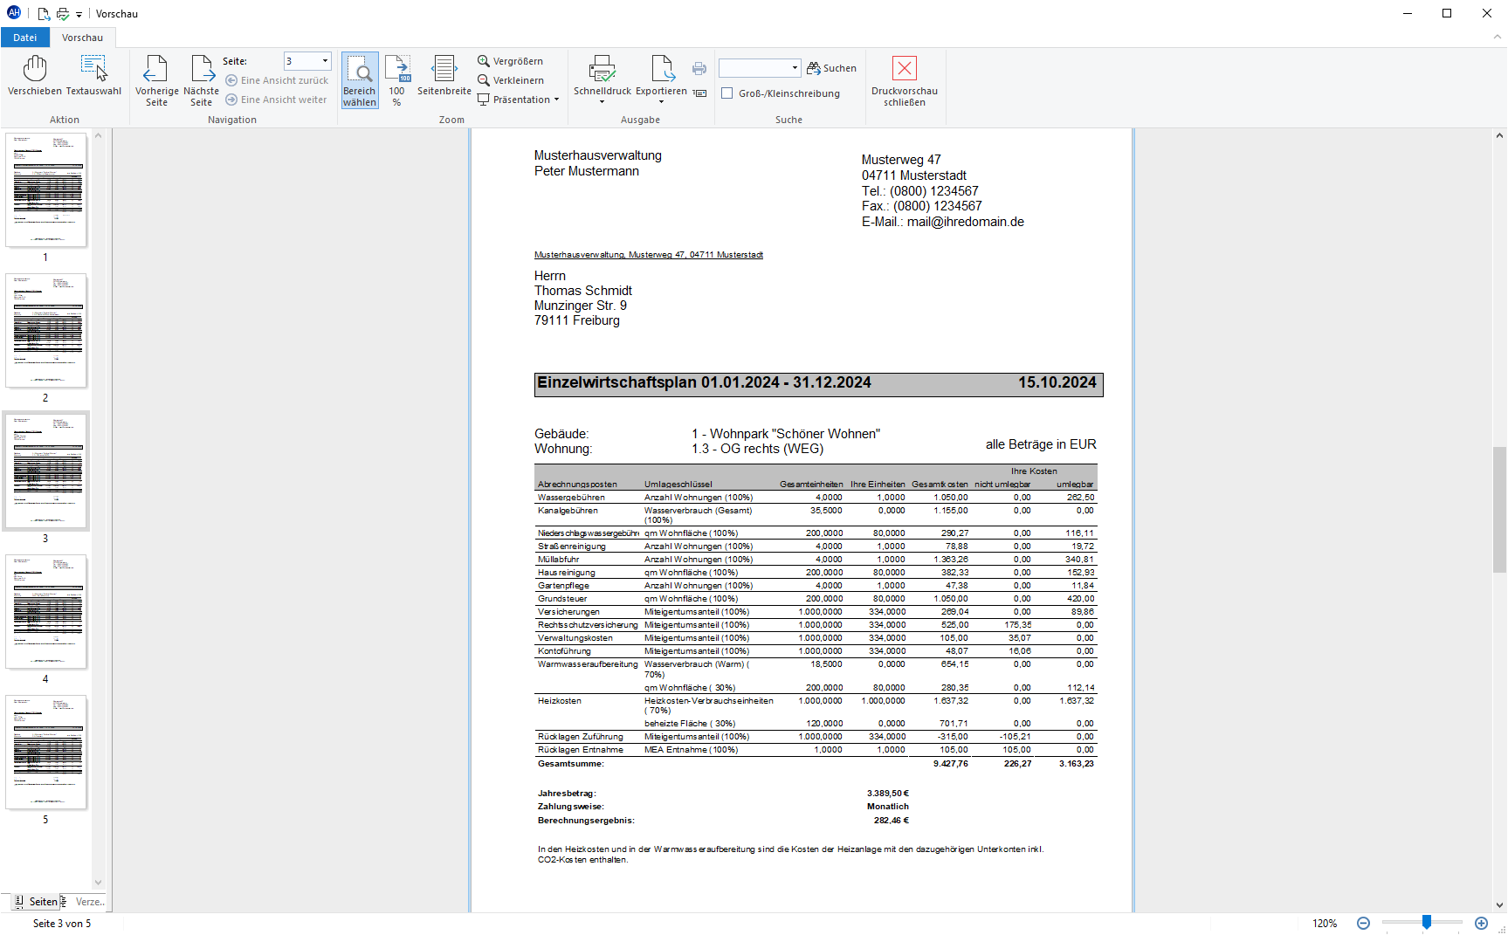Viewport: 1508px width, 935px height.
Task: Click the AH application logo icon
Action: 14,13
